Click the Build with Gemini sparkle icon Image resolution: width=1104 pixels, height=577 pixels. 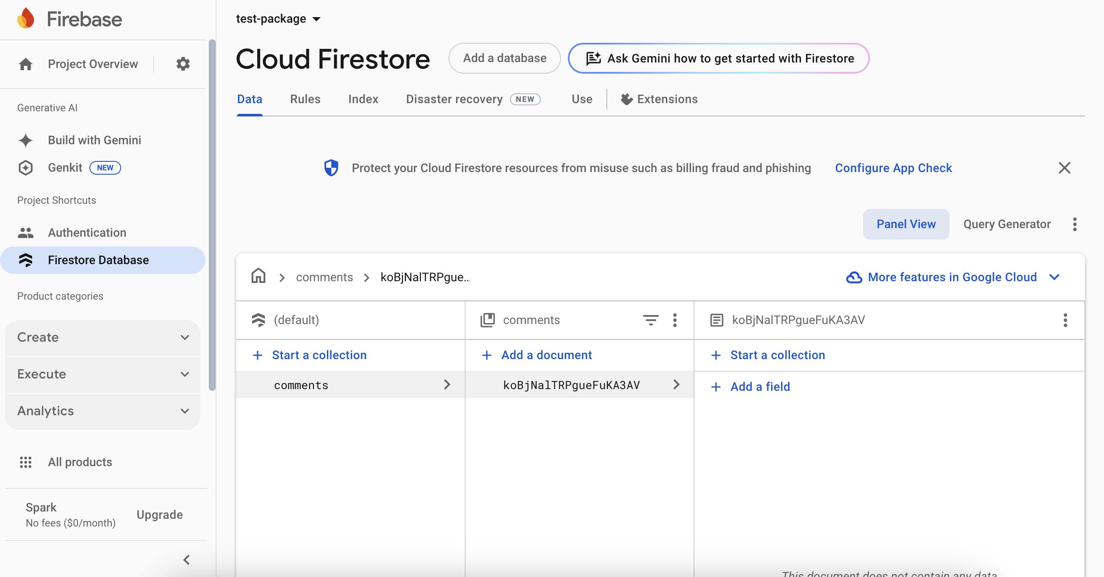[26, 140]
